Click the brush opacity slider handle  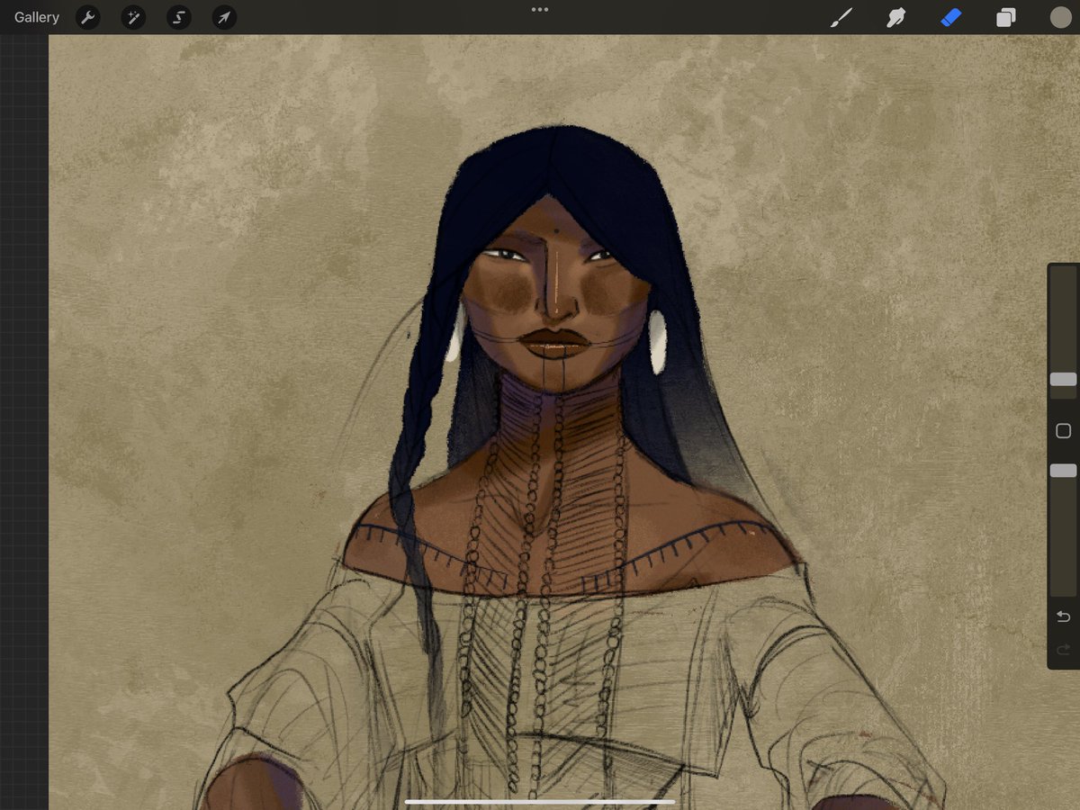(x=1063, y=471)
